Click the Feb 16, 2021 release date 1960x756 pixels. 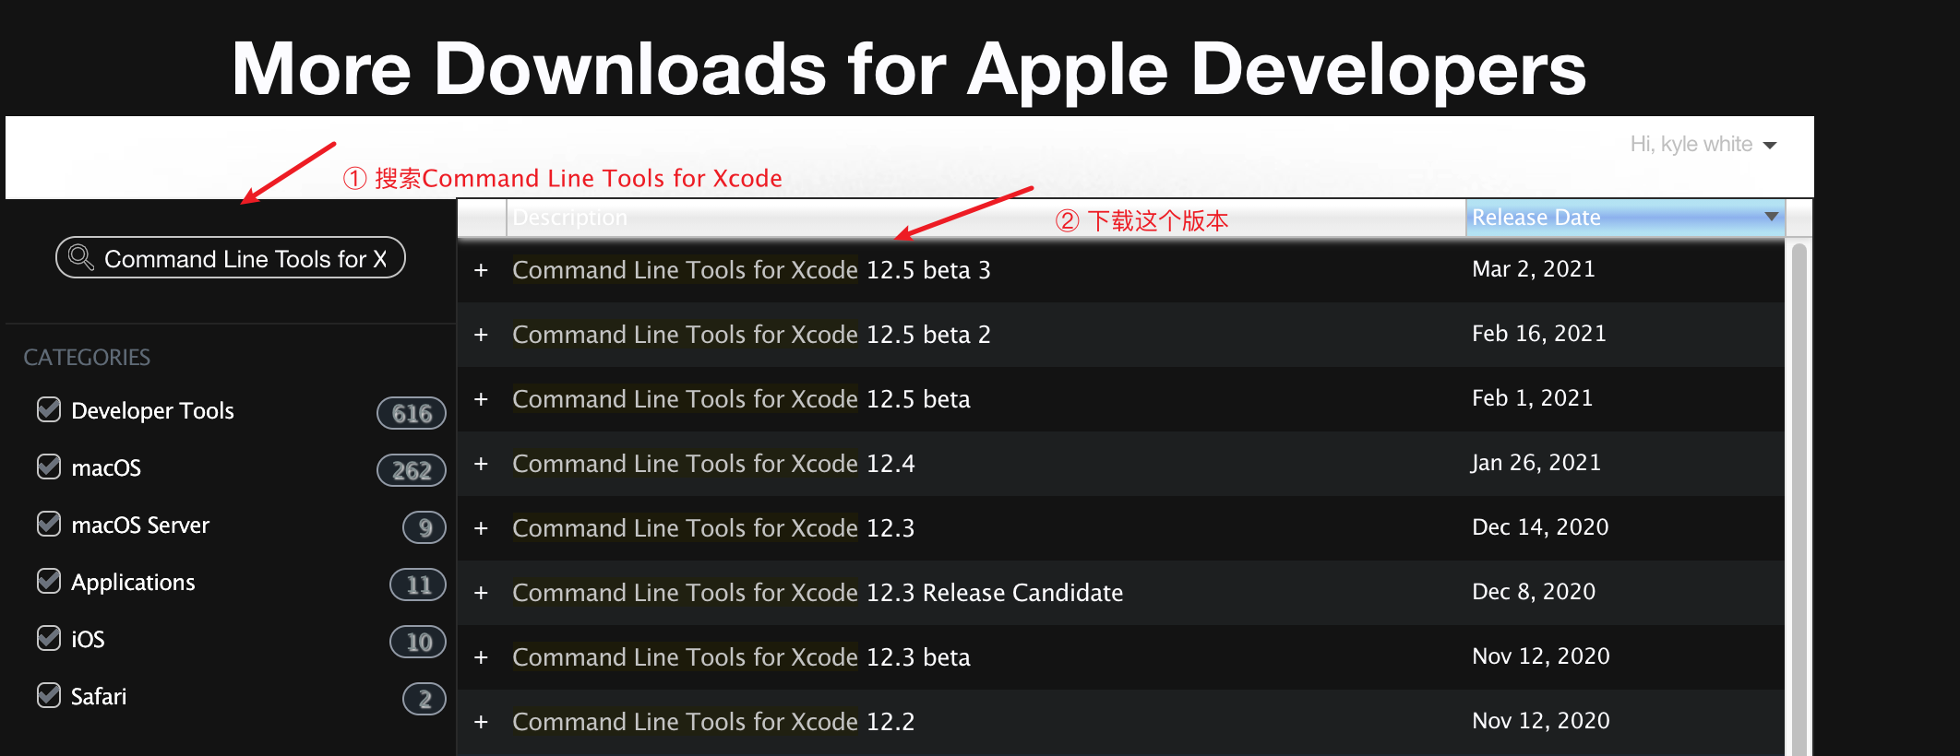(1539, 334)
